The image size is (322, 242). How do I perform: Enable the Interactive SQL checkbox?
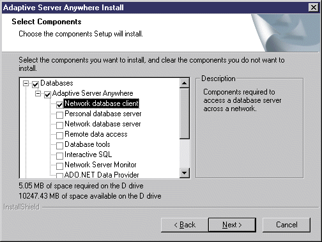point(59,156)
